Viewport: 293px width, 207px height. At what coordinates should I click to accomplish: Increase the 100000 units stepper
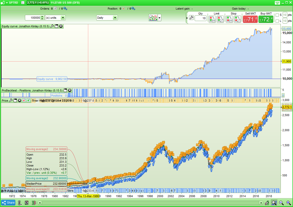pyautogui.click(x=42, y=16)
